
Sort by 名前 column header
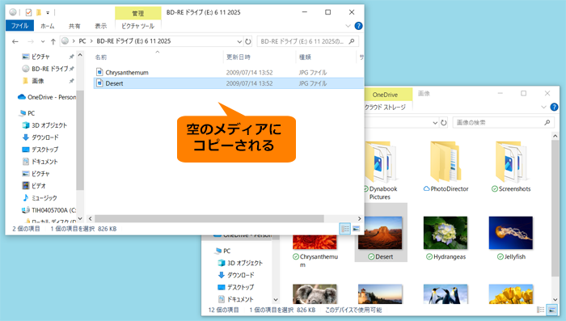[x=101, y=57]
